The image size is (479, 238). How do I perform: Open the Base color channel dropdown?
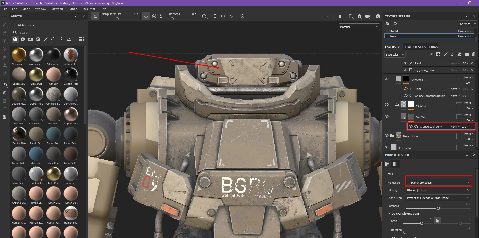coord(395,55)
